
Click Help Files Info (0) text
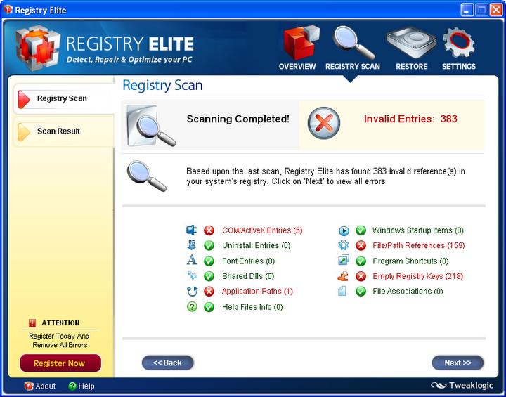(x=252, y=307)
